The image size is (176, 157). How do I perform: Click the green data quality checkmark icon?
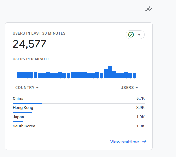(x=131, y=35)
